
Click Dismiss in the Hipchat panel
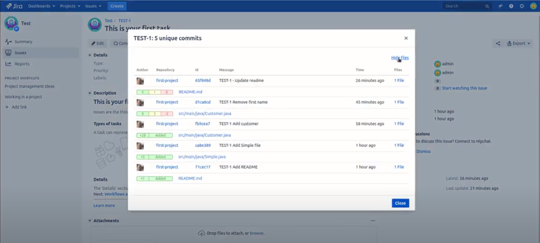(x=423, y=151)
